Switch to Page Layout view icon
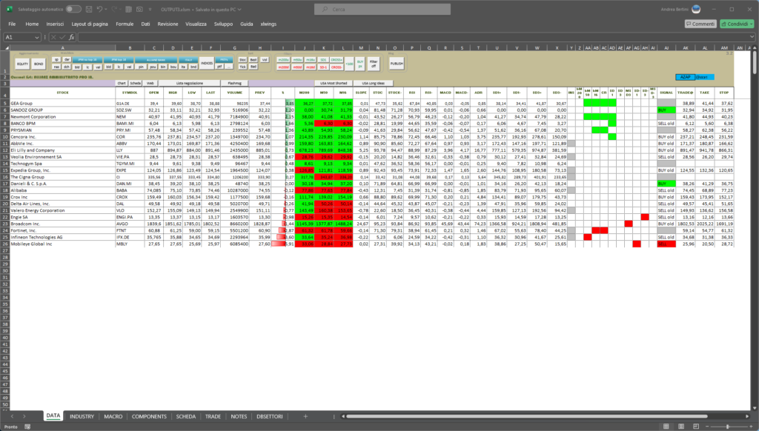This screenshot has height=431, width=759. click(x=681, y=427)
